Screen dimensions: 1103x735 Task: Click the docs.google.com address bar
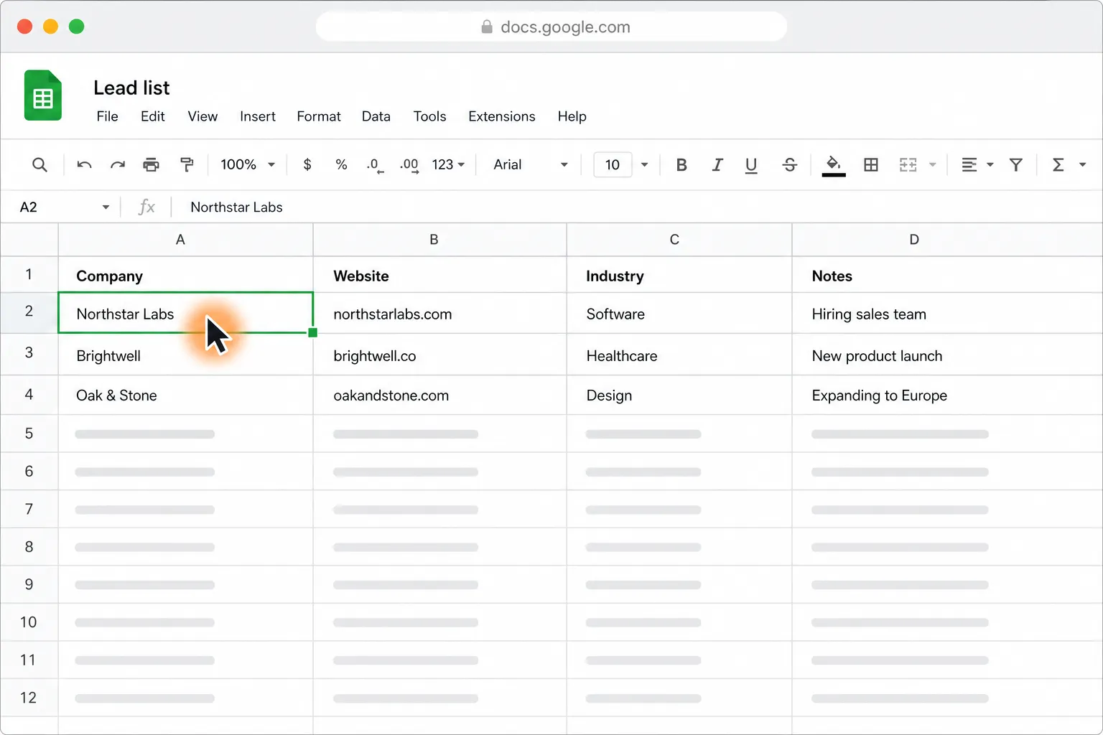pos(551,27)
